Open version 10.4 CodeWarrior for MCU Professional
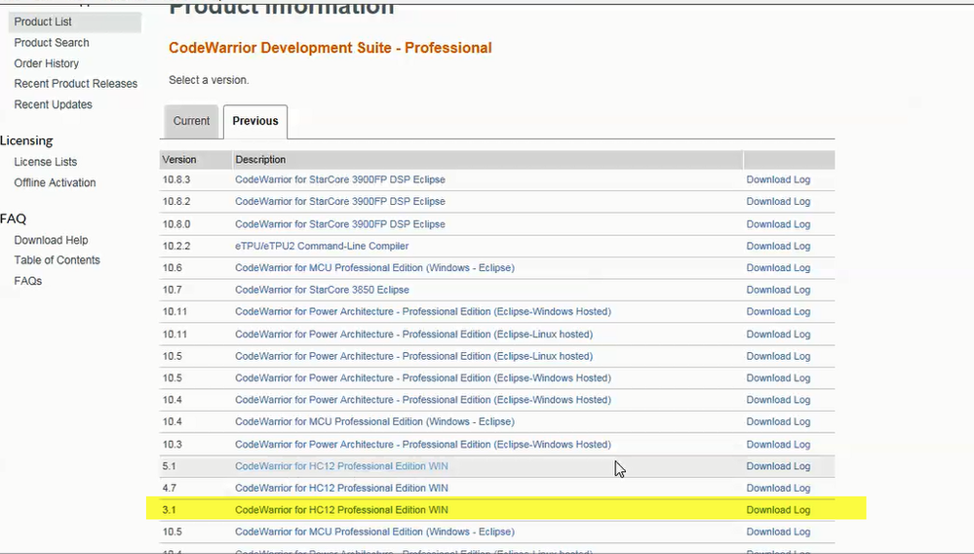This screenshot has height=554, width=974. 374,421
